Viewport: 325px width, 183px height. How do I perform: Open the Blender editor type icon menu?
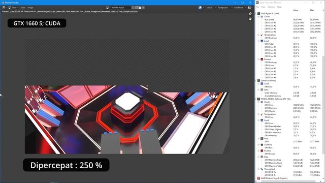(x=4, y=8)
